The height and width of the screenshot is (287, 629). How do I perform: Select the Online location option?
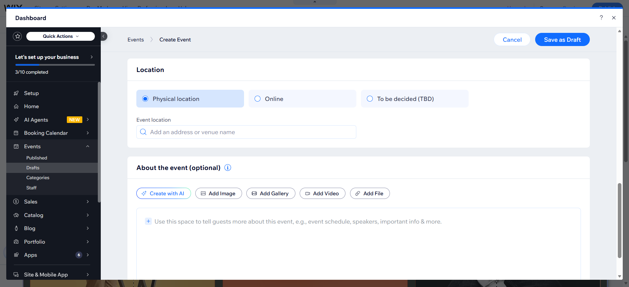pos(302,99)
